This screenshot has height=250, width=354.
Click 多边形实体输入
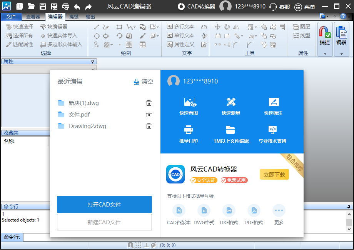tap(61, 44)
